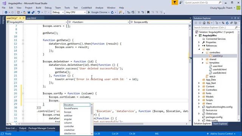Toggle auto-hide pin of Solution Explorer
242x136 pixels.
[235, 18]
